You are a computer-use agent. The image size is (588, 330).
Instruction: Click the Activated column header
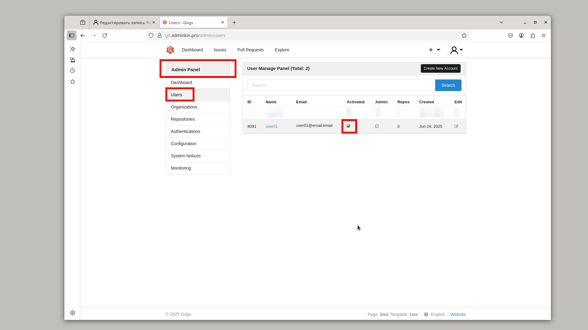click(x=356, y=102)
